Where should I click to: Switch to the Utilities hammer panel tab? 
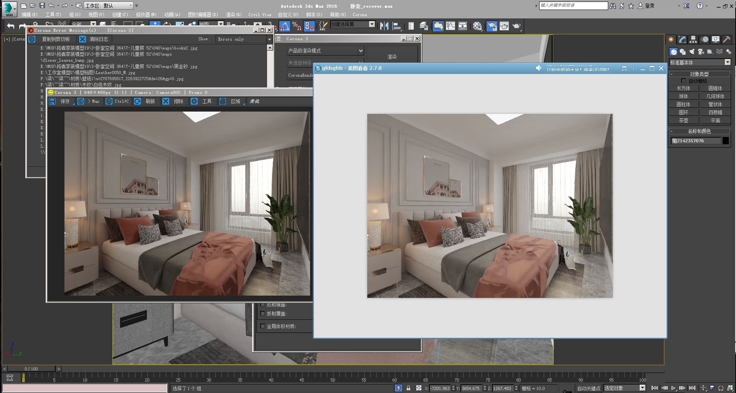(x=726, y=39)
